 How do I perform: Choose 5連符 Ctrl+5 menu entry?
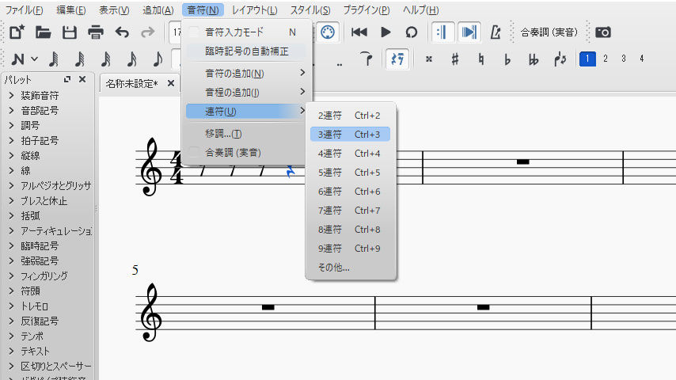[x=350, y=173]
